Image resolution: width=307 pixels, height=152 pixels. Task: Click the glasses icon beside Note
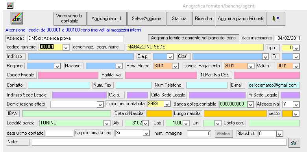[294, 143]
